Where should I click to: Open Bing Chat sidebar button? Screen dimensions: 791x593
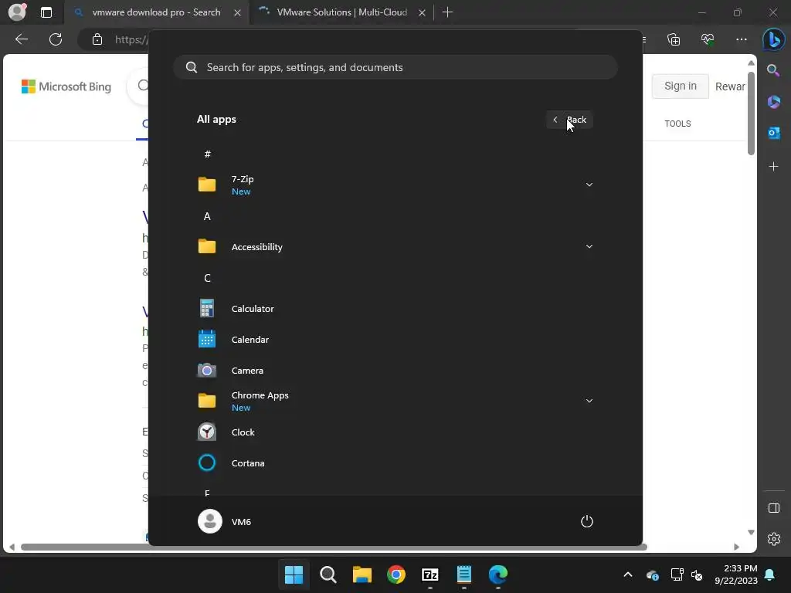pyautogui.click(x=773, y=39)
